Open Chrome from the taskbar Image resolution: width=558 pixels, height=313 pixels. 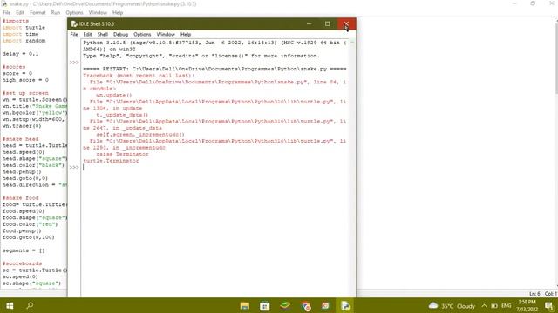305,306
